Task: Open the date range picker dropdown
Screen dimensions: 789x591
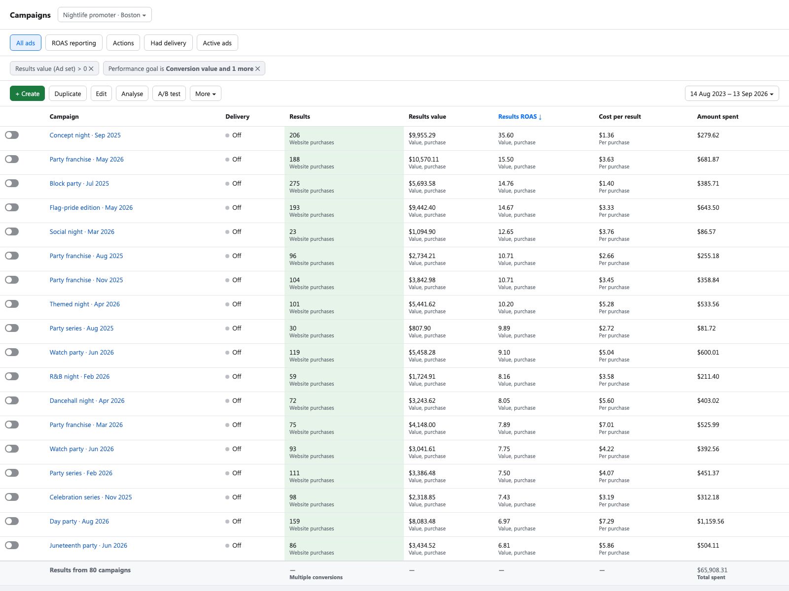Action: (732, 94)
